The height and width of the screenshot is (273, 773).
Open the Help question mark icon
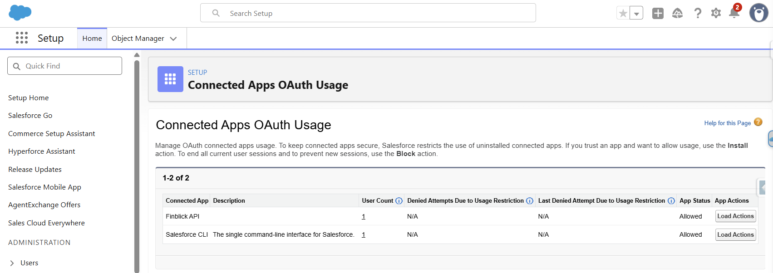698,13
